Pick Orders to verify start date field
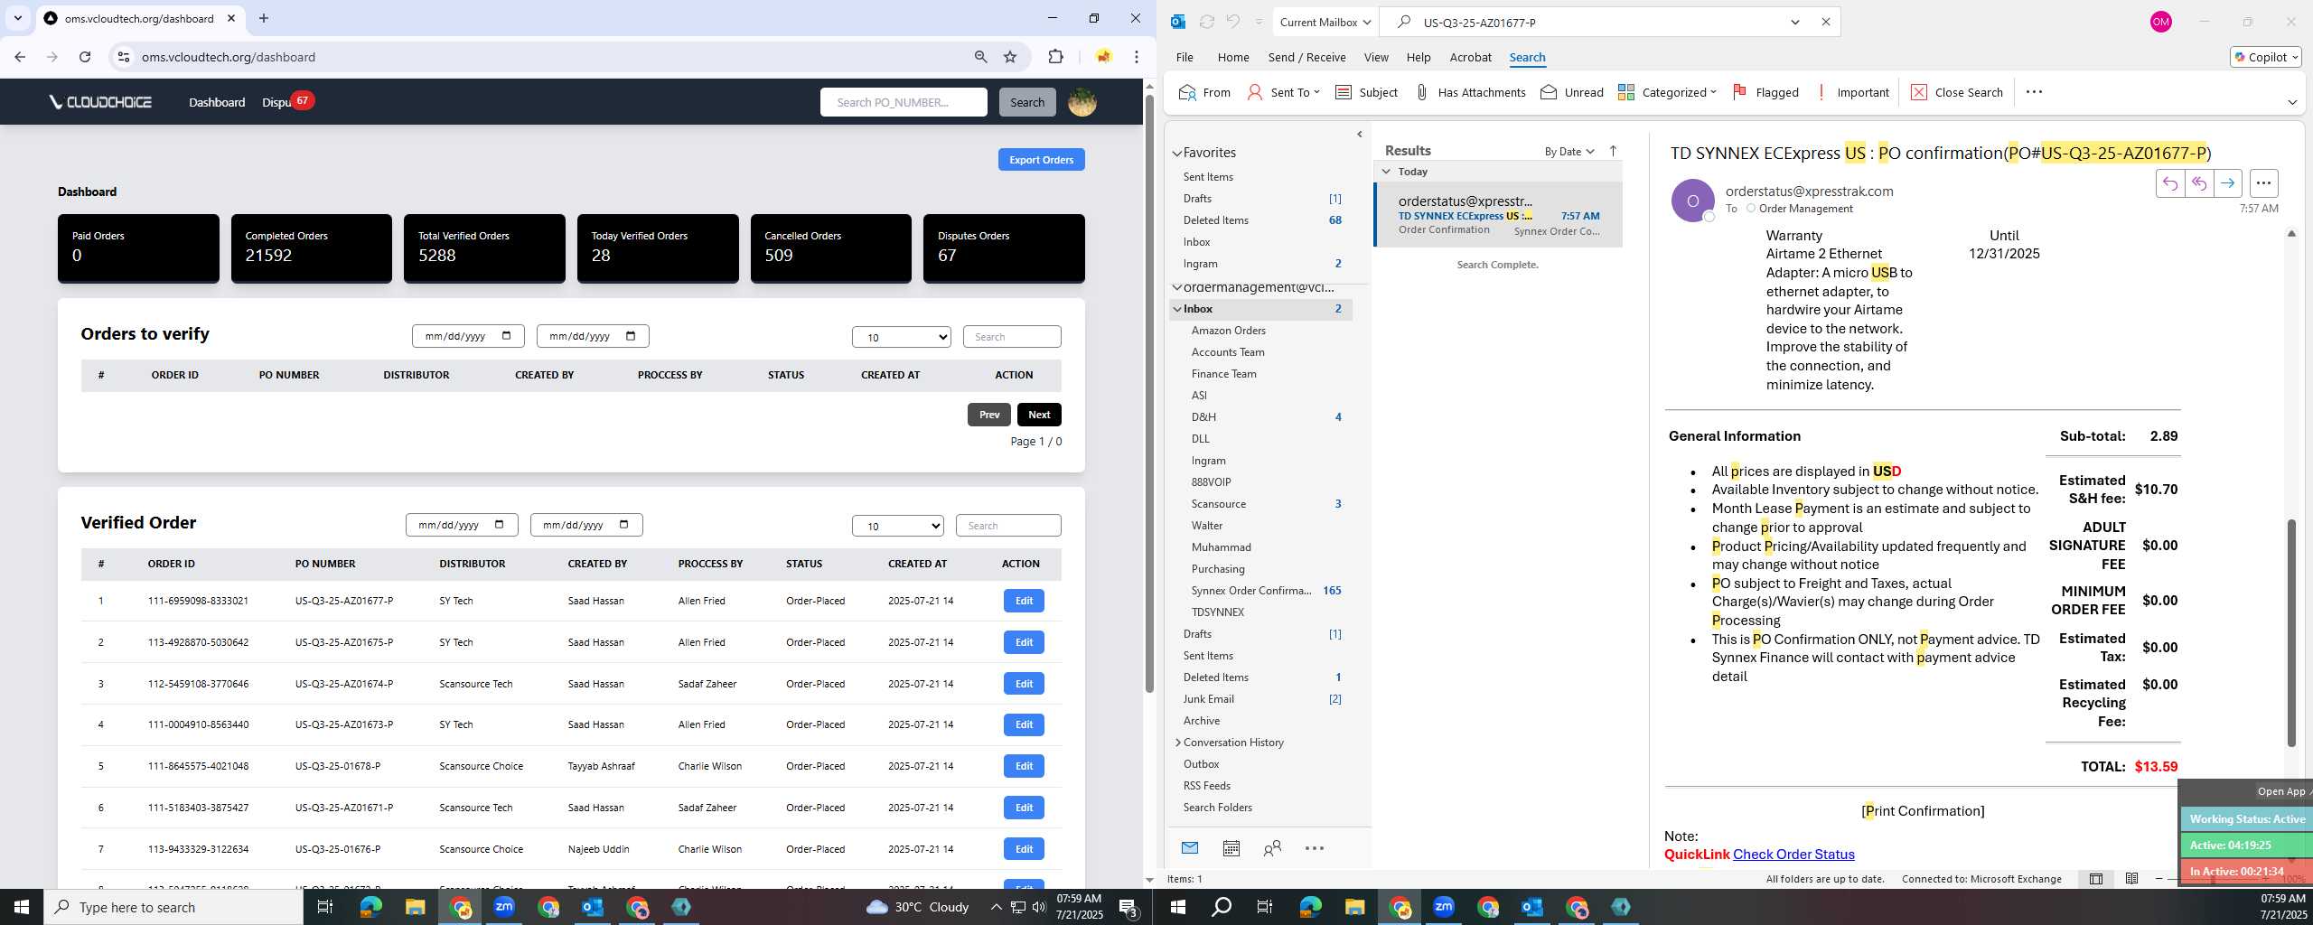 [x=468, y=336]
